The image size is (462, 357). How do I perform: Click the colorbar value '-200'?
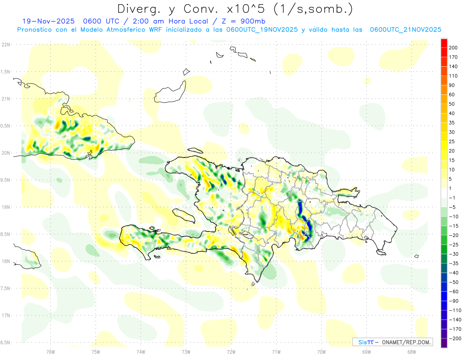click(x=454, y=338)
